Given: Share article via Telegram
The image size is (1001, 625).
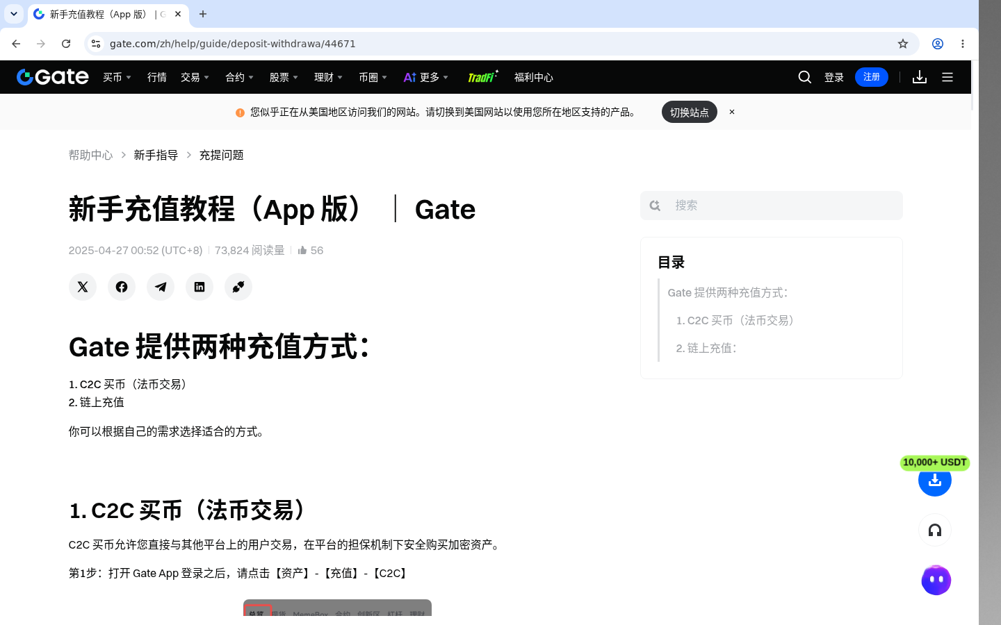Looking at the screenshot, I should click(x=161, y=287).
